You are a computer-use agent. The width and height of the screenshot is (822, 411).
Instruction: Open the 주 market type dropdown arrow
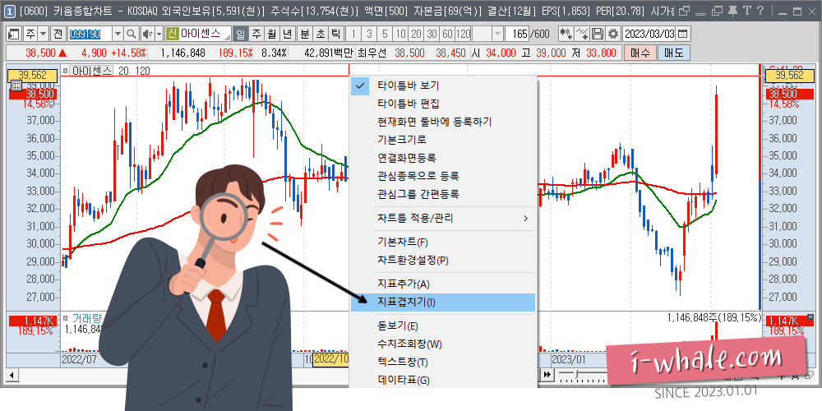tap(43, 35)
